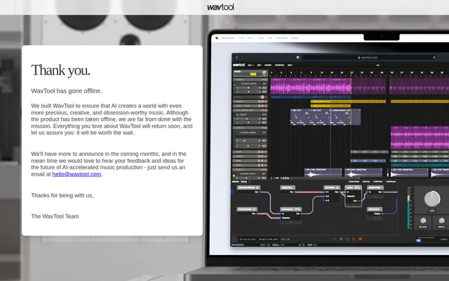Viewport: 449px width, 281px height.
Task: Click the loop icon in the transport bar
Action: [x=334, y=239]
